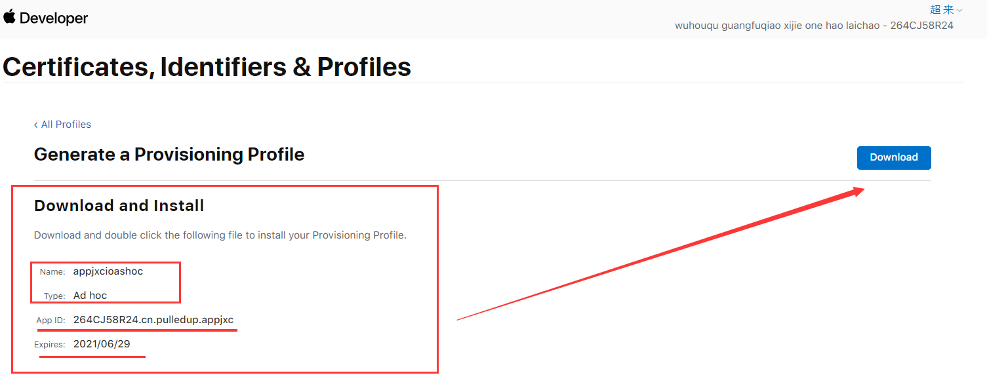Screen dimensions: 987x390
Task: Click the chevron beside the account name
Action: click(x=959, y=10)
